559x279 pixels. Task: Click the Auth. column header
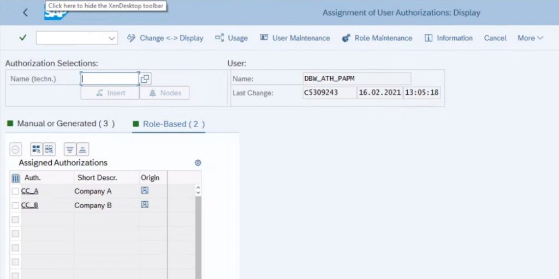pyautogui.click(x=47, y=178)
